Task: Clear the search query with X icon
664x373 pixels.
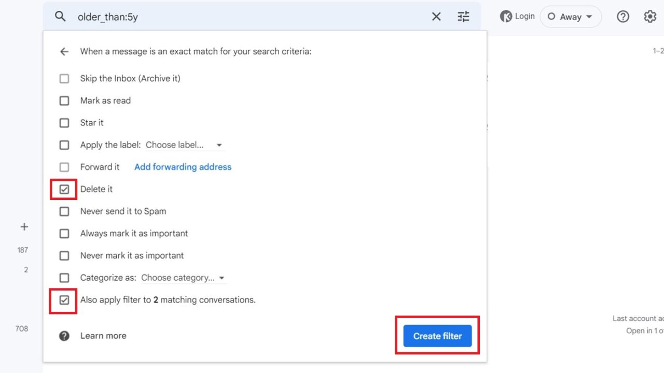Action: coord(436,17)
